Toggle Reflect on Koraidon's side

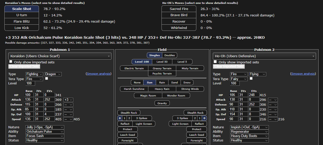pos(125,124)
